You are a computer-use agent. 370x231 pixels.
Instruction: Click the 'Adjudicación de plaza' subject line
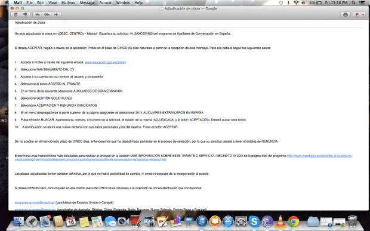[x=30, y=23]
